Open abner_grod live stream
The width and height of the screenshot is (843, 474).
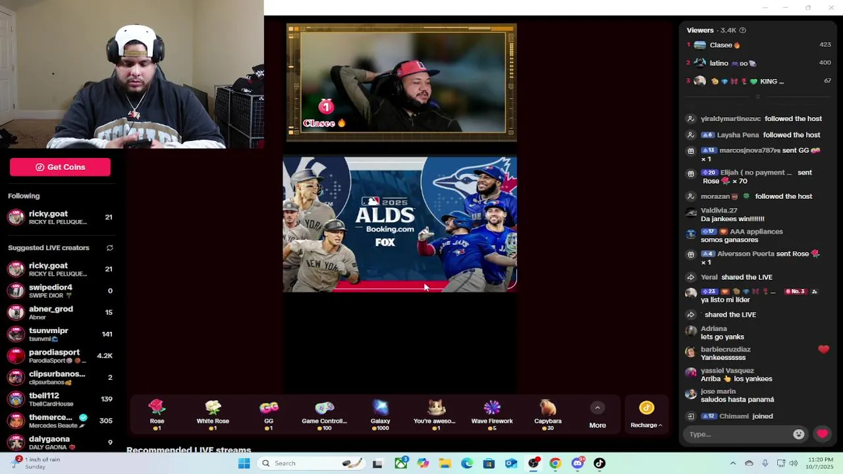pyautogui.click(x=60, y=313)
